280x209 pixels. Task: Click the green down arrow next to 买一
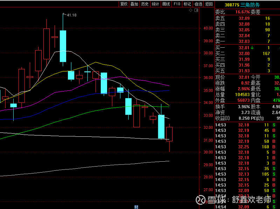tap(252, 47)
